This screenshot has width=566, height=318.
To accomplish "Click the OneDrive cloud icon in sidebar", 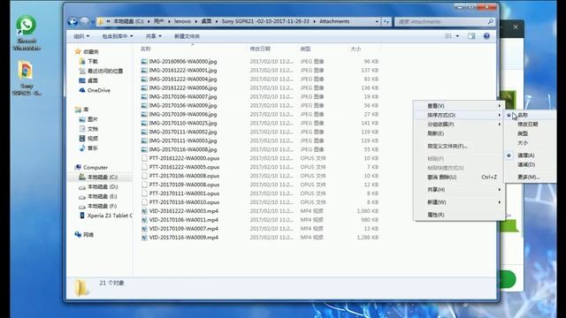I will (x=82, y=90).
